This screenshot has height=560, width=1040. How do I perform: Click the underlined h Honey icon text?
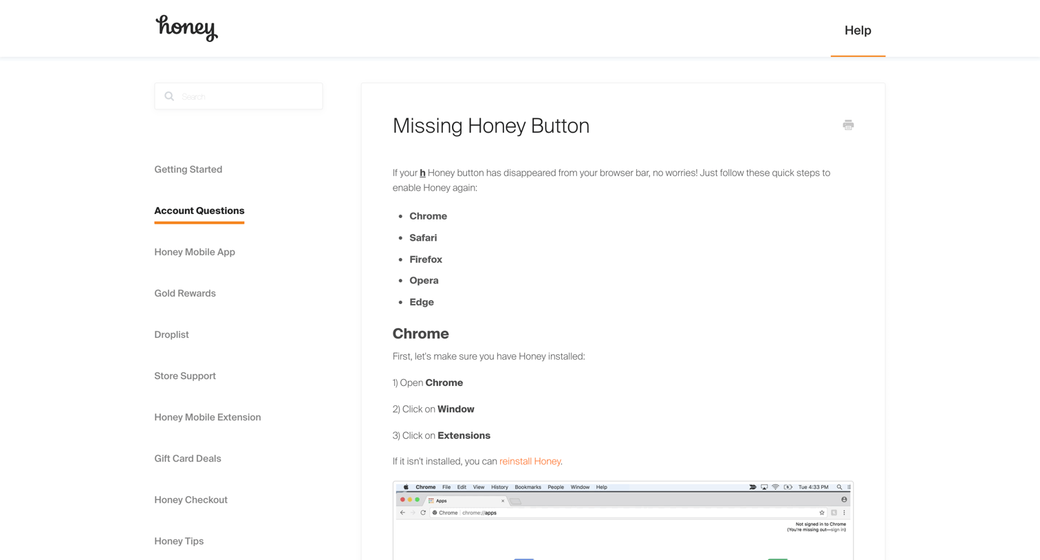click(x=422, y=173)
